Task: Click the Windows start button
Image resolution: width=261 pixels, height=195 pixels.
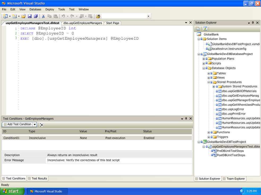Action: (x=12, y=191)
